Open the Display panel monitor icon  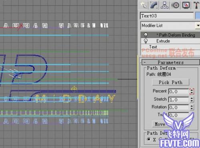point(186,5)
